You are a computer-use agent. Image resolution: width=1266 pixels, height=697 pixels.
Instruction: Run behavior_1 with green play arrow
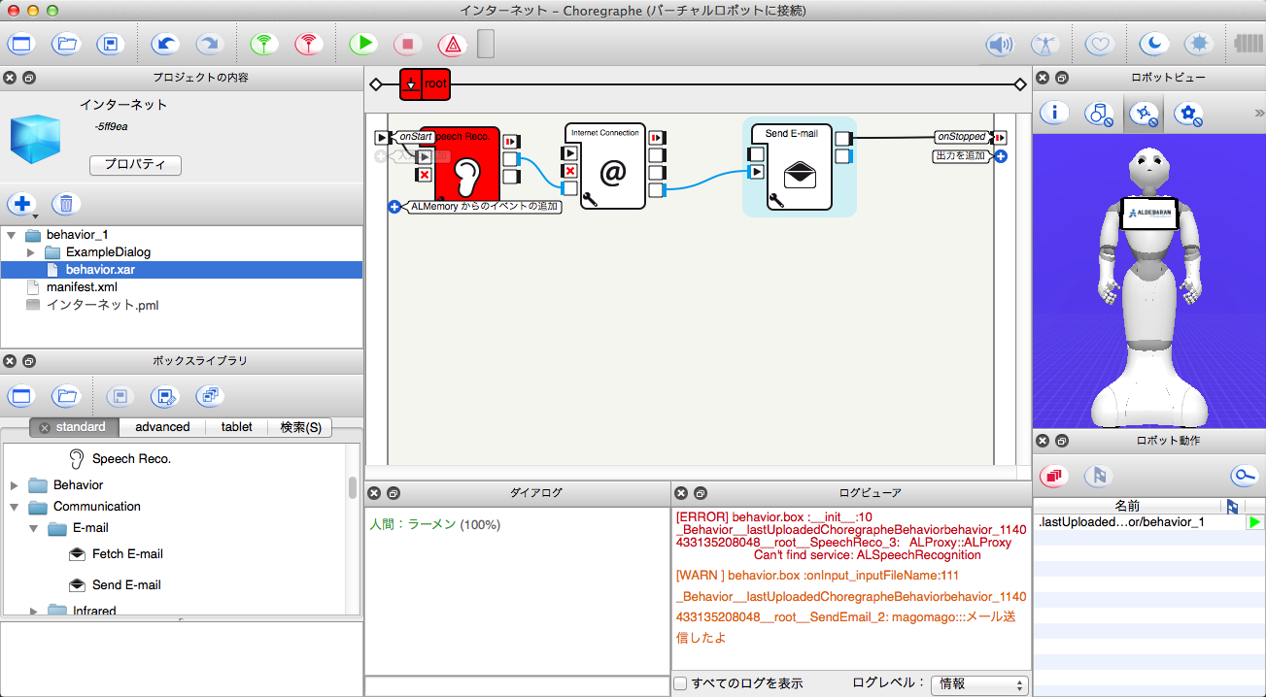pos(1255,522)
